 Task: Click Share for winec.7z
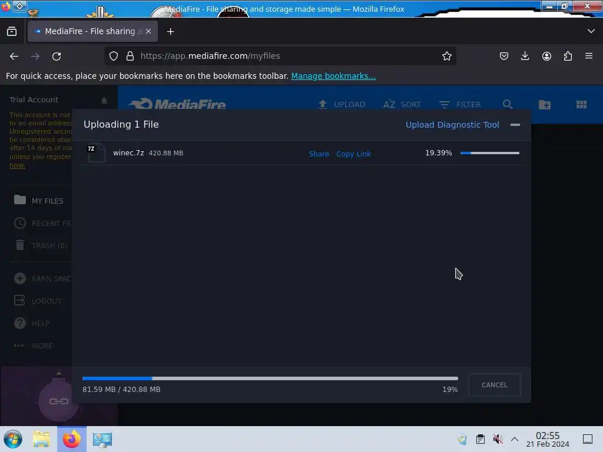pos(319,154)
